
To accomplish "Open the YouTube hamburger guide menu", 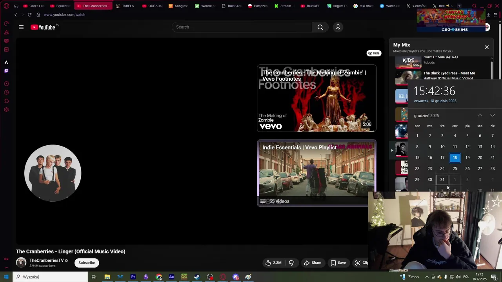I will coord(21,27).
